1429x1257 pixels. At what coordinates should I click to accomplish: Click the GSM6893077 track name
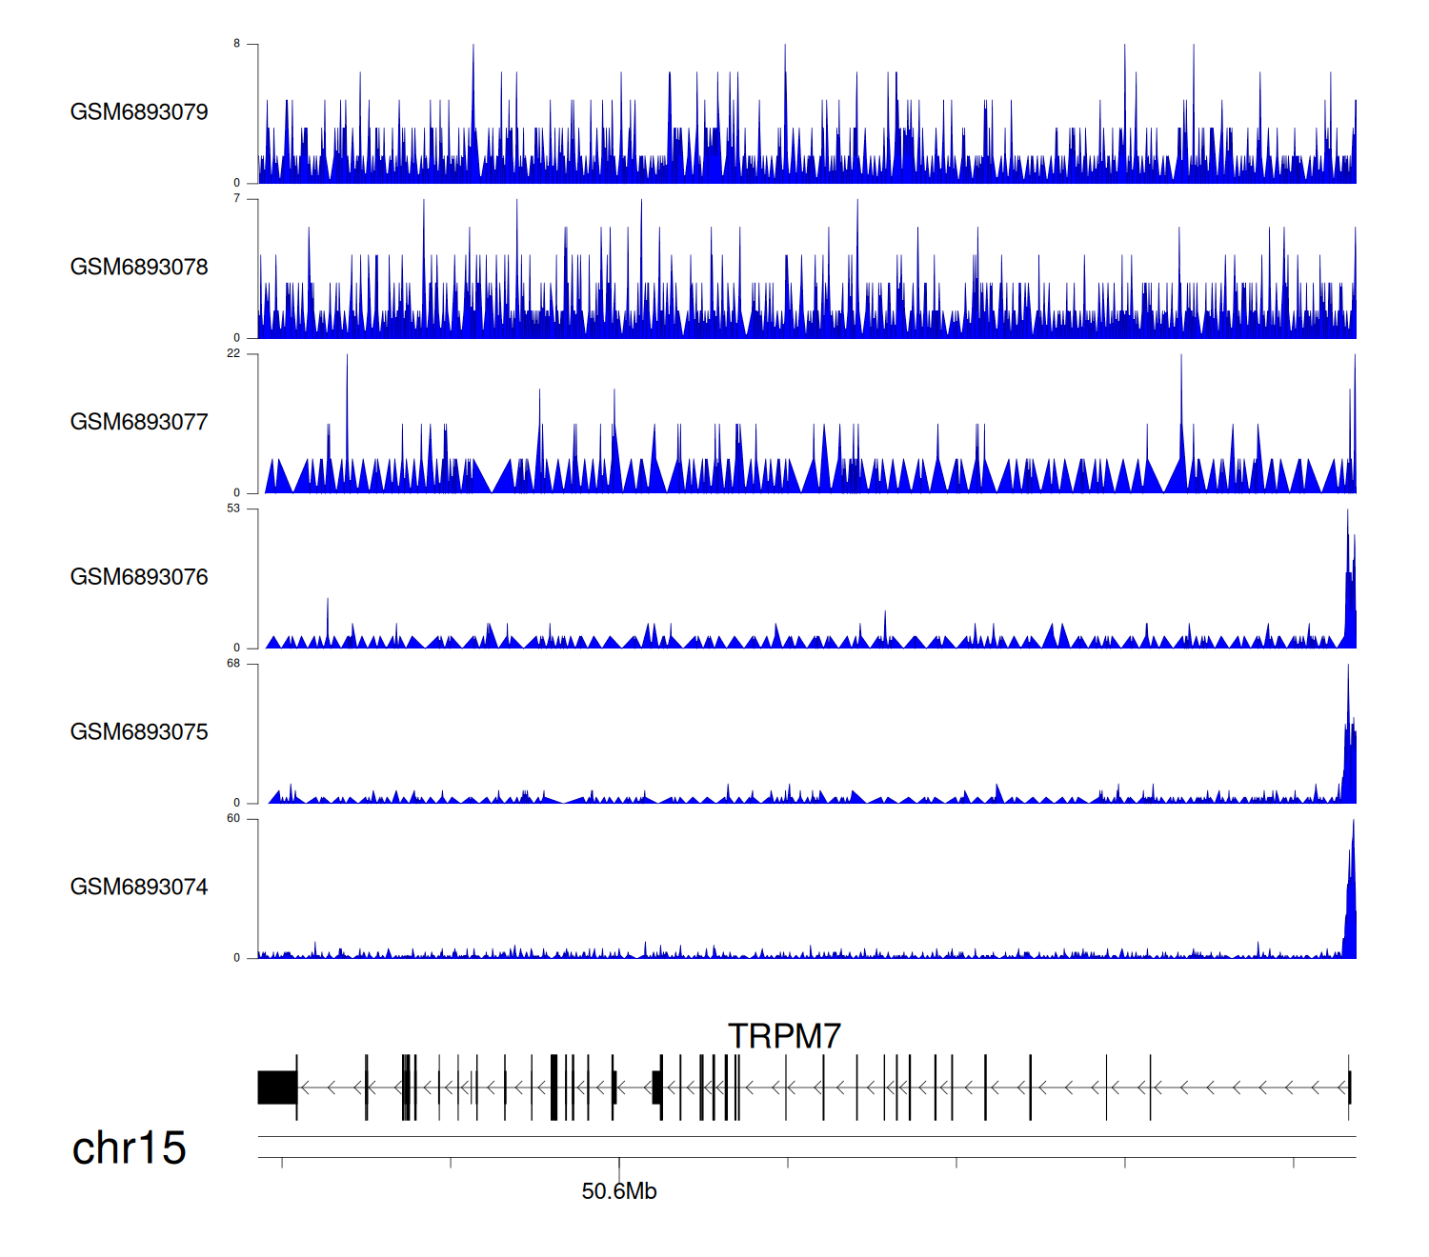point(139,422)
